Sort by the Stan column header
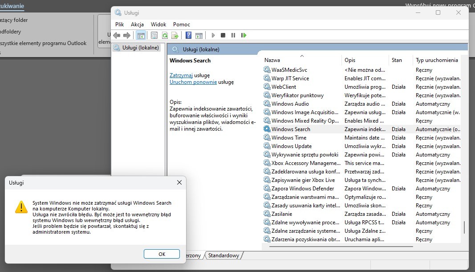This screenshot has height=272, width=475. (x=401, y=60)
